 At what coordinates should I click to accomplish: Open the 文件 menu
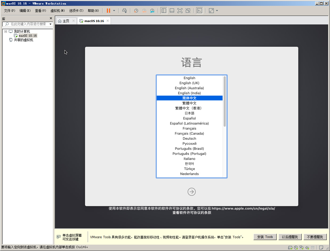(x=10, y=11)
